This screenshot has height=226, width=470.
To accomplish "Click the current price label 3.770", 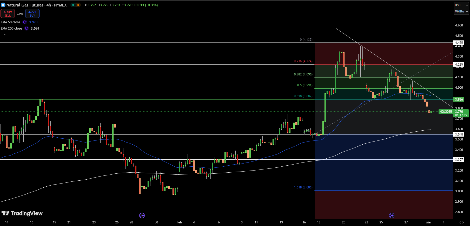I will (x=459, y=112).
